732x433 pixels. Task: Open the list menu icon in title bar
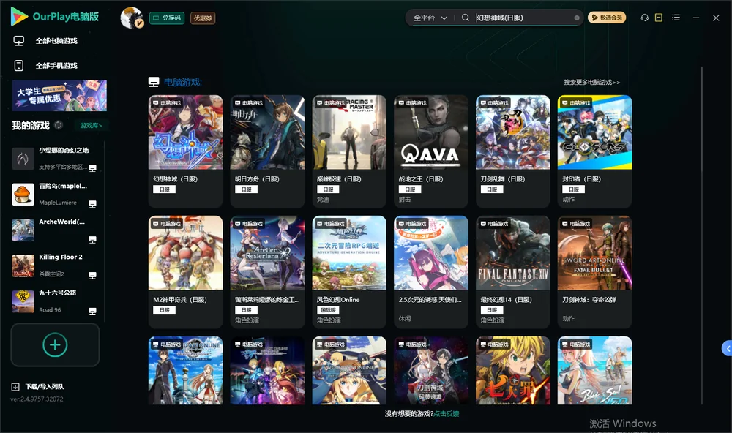(676, 18)
